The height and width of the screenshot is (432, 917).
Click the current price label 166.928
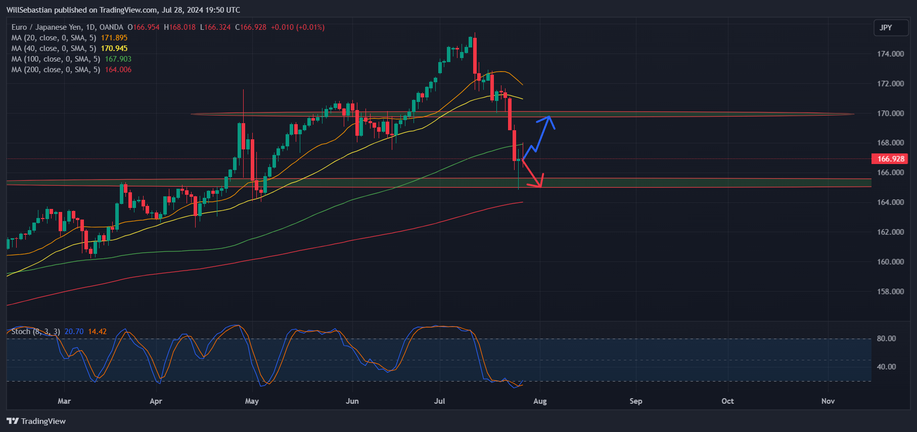pyautogui.click(x=890, y=159)
